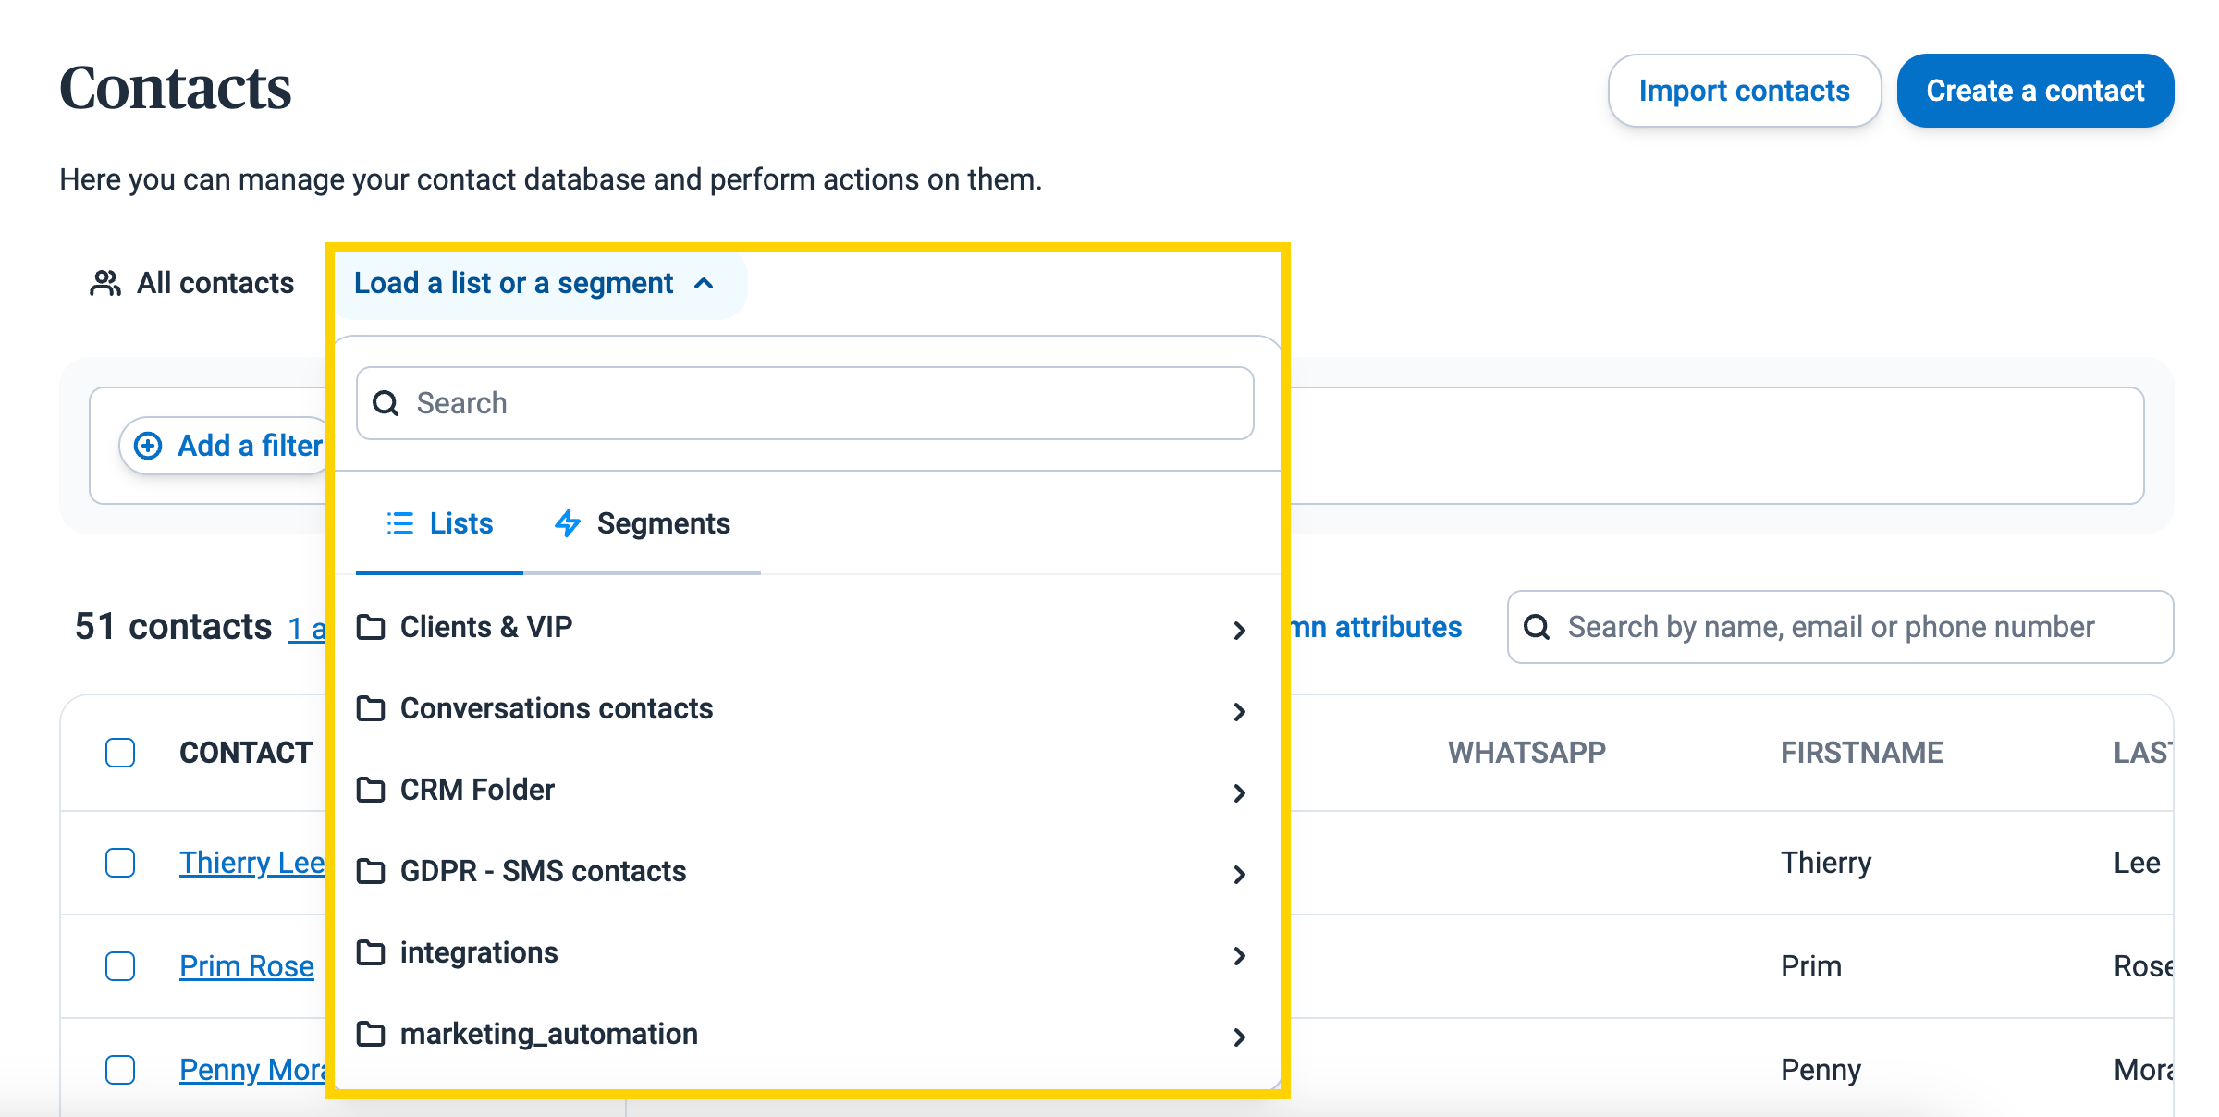Click the Add a filter plus icon
Screen dimensions: 2219x1117
click(x=148, y=445)
